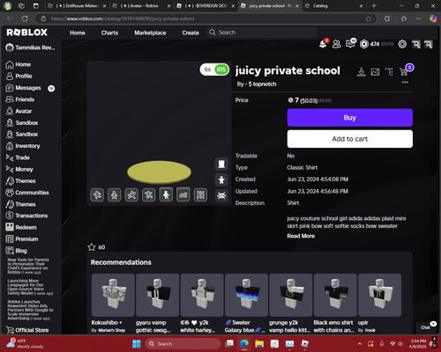Select the first pose icon in preview row
Viewport: 441px width, 352px height.
pyautogui.click(x=97, y=195)
